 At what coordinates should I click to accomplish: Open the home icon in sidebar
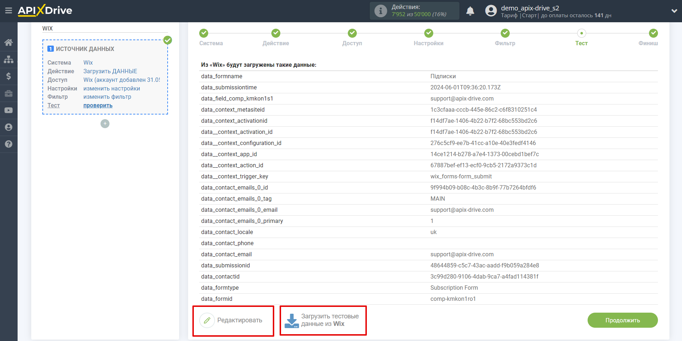9,42
